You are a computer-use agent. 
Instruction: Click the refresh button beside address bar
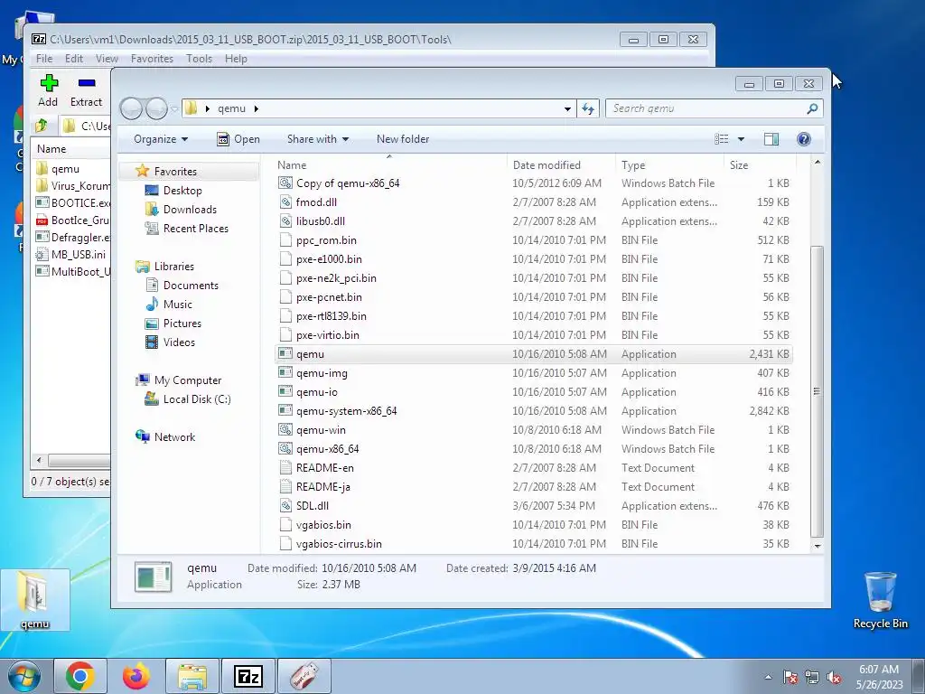[x=588, y=108]
